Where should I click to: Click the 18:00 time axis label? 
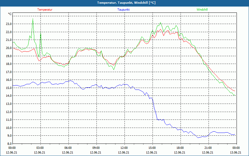point(180,148)
